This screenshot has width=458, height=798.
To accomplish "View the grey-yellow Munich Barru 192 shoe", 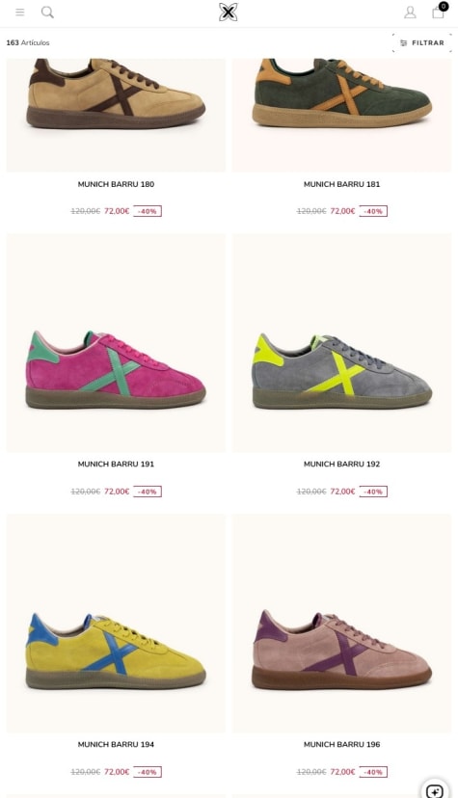I will click(x=342, y=343).
